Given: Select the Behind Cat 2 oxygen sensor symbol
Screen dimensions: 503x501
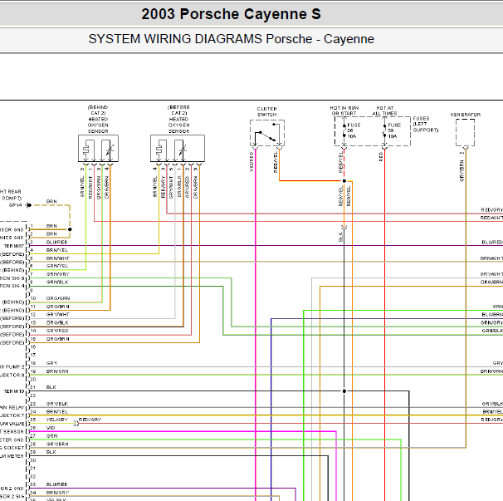Looking at the screenshot, I should [x=98, y=149].
